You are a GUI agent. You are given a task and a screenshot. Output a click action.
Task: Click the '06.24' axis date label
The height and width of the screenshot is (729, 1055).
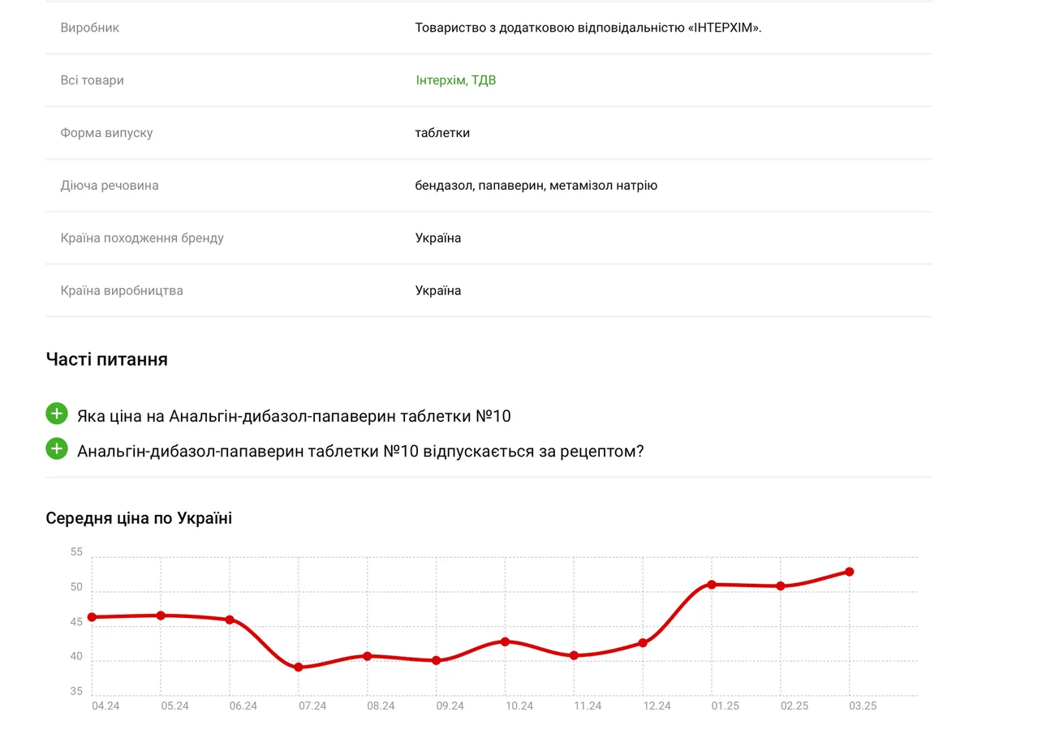(x=243, y=706)
